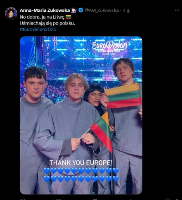The width and height of the screenshot is (182, 200).
Task: Click the repost icon below the photo
Action: (x=58, y=199)
